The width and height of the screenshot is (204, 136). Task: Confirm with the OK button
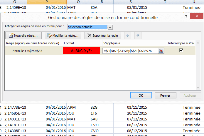(141, 95)
